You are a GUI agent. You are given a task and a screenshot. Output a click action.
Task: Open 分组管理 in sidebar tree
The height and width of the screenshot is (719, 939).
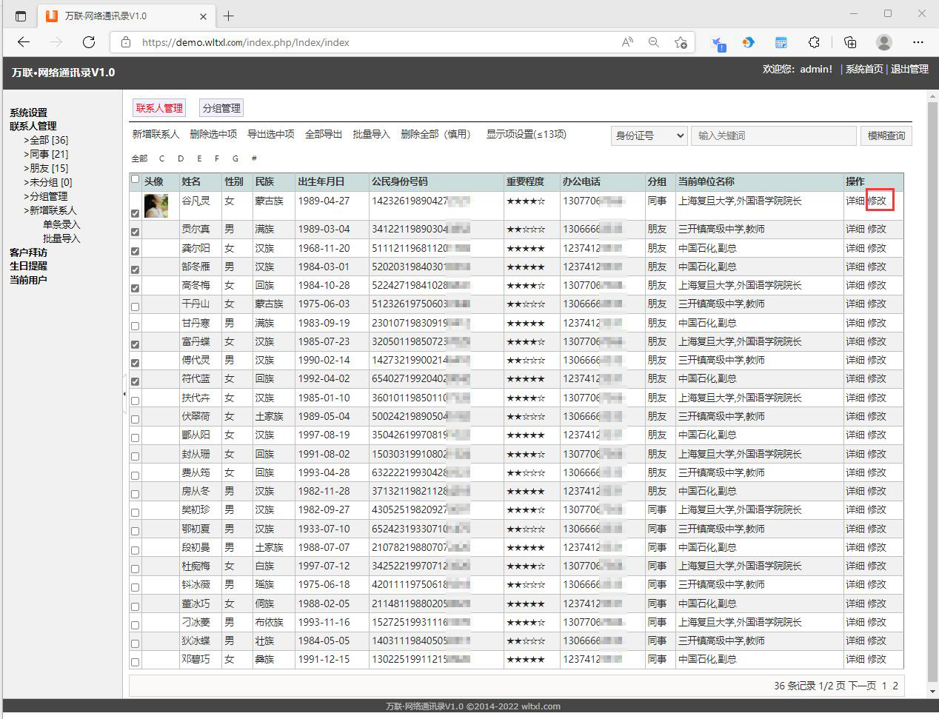click(x=48, y=196)
